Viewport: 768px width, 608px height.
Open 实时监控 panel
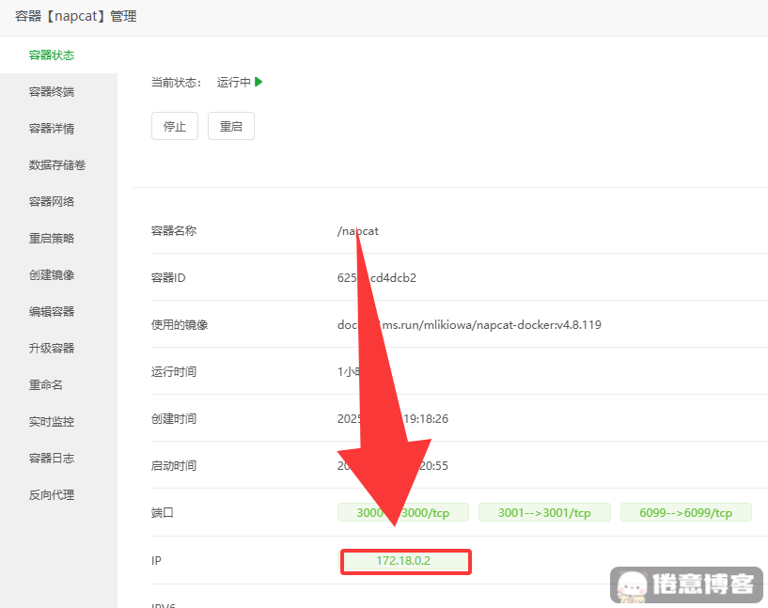pos(52,422)
